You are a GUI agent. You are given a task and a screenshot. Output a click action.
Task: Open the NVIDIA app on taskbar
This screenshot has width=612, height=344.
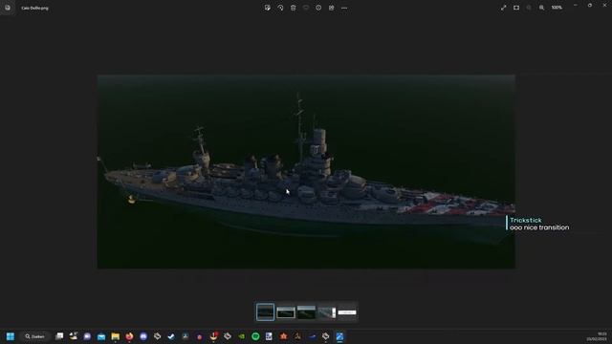242,336
